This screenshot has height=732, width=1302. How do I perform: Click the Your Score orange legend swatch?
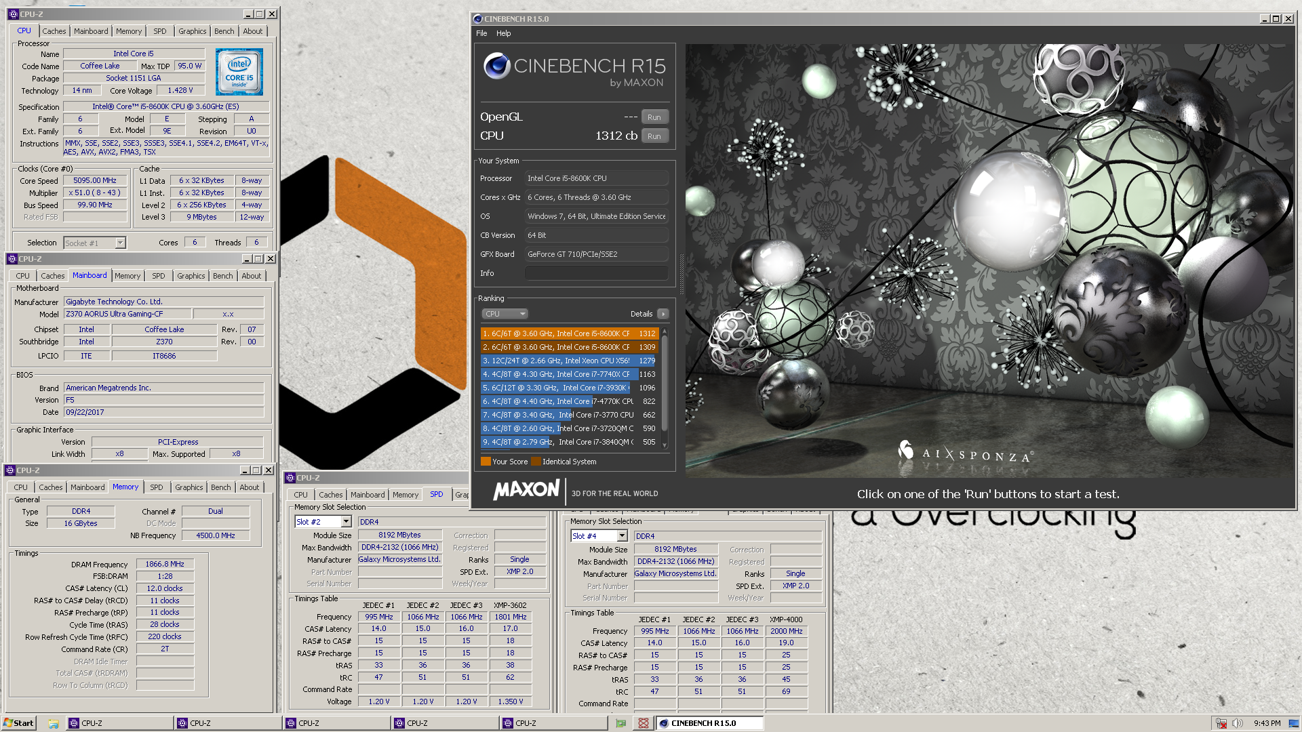tap(485, 462)
